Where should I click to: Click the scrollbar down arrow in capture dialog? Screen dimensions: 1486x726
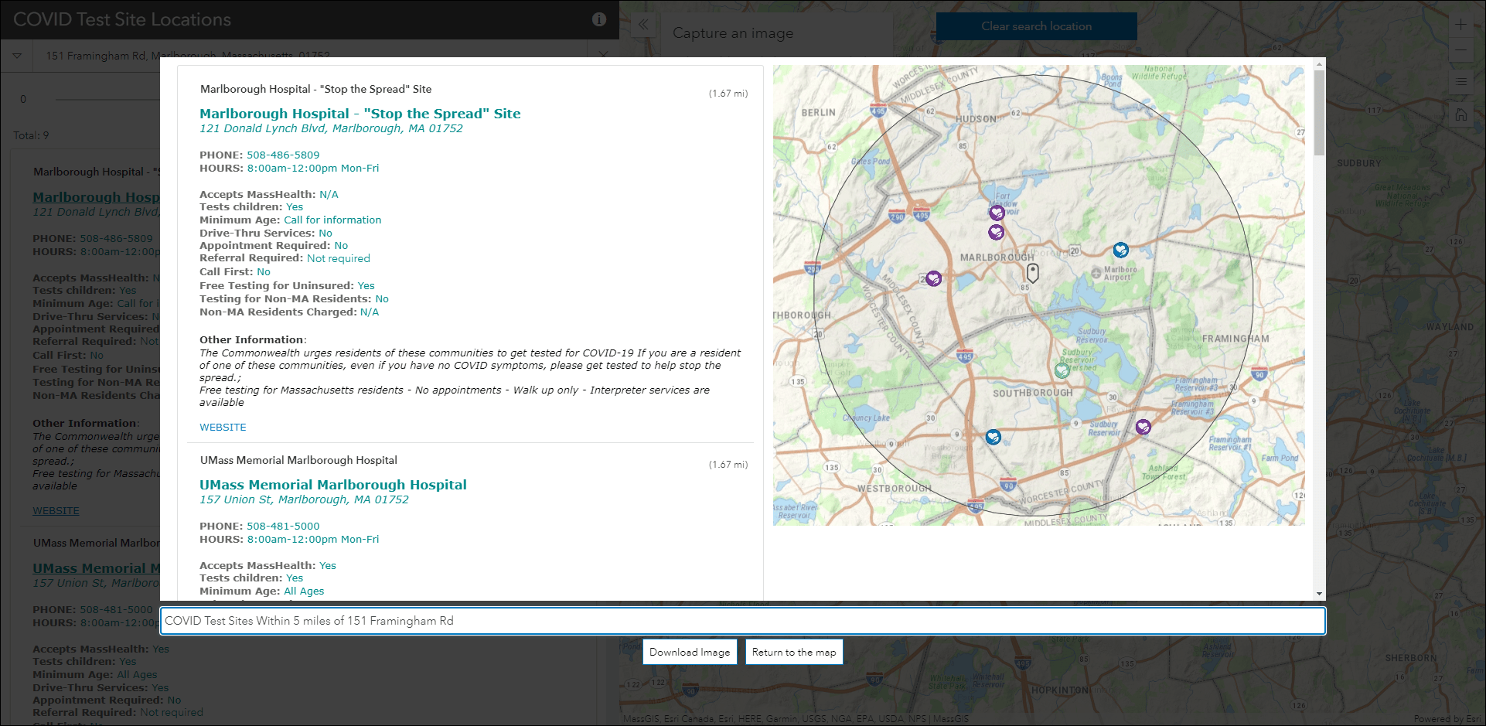click(x=1319, y=594)
